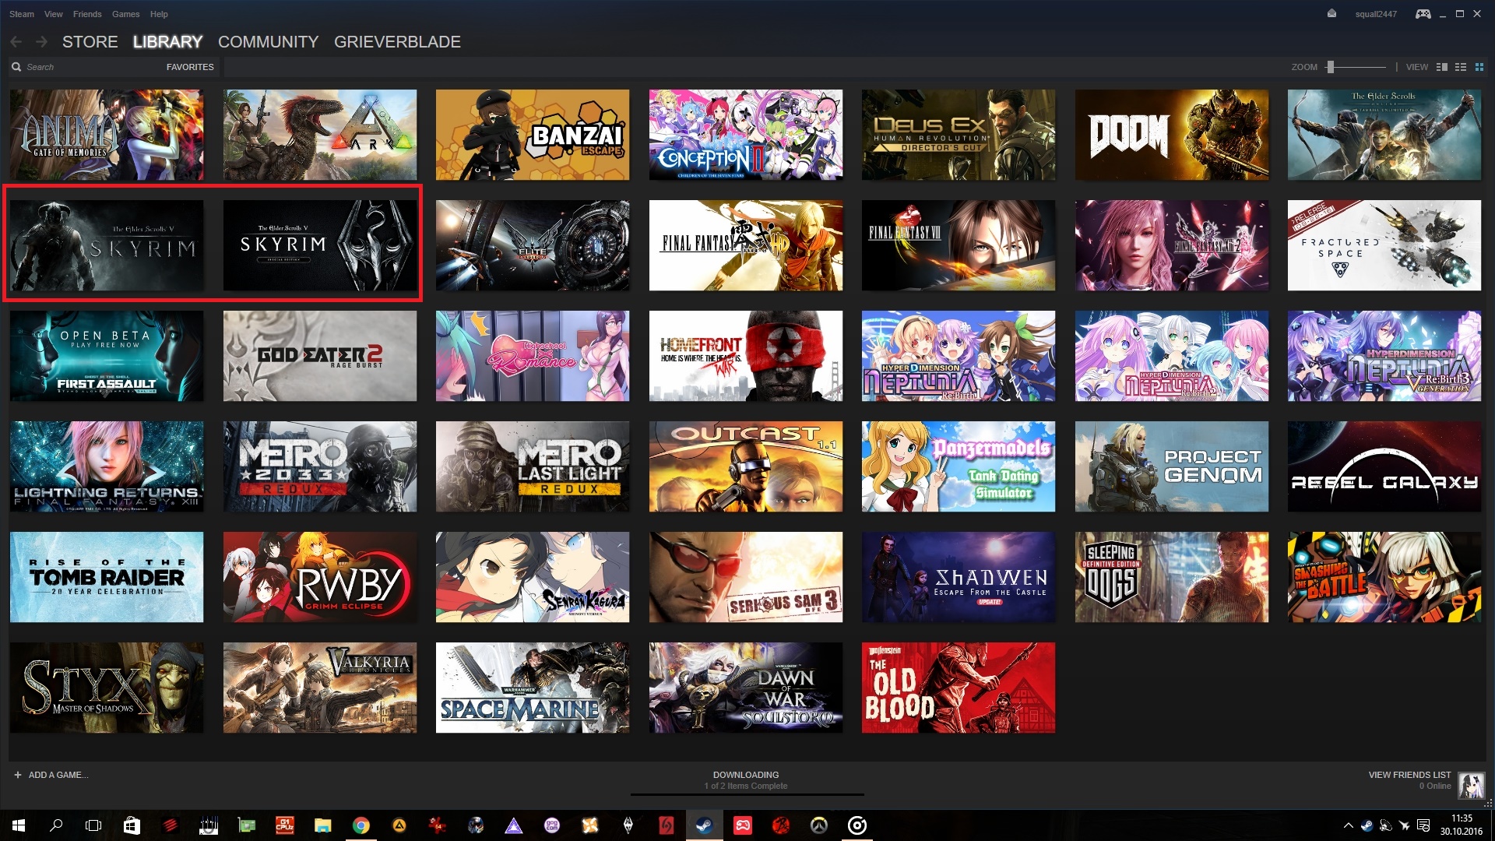The height and width of the screenshot is (841, 1495).
Task: Show hidden system tray icons
Action: coord(1348,825)
